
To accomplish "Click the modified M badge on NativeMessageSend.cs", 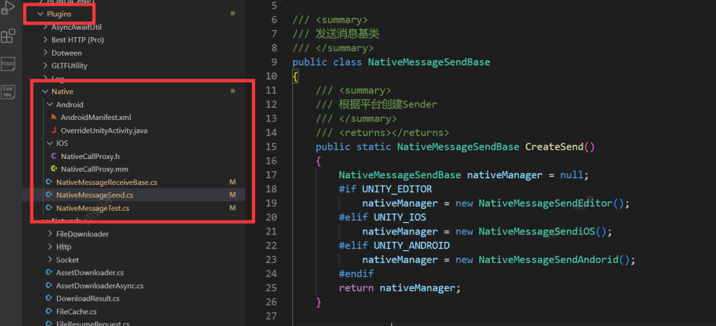I will (x=233, y=195).
